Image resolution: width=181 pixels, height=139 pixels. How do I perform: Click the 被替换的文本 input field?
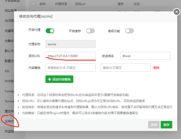70,68
